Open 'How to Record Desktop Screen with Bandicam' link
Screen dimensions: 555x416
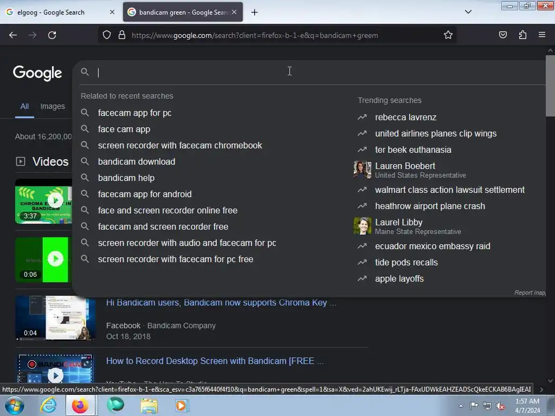(x=215, y=361)
